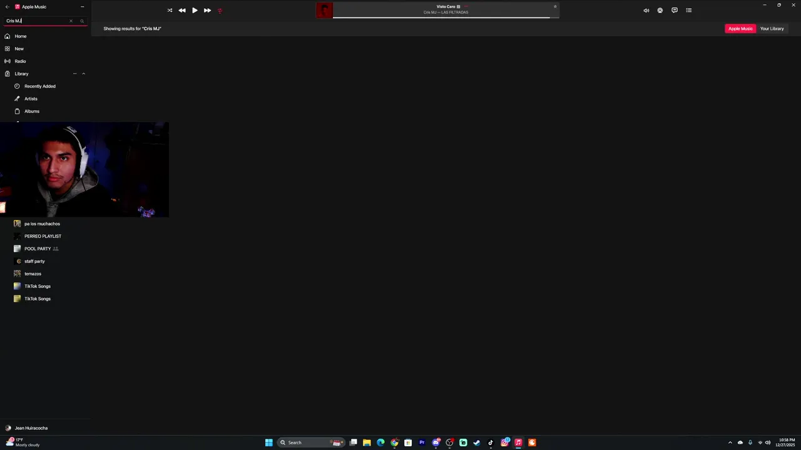Open Discord from taskbar
Image resolution: width=801 pixels, height=450 pixels.
click(x=436, y=442)
